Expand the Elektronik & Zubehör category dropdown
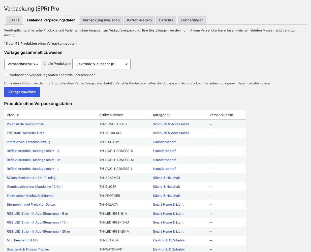311x252 pixels. point(101,64)
